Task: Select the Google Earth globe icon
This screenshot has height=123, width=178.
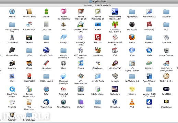Action: tap(46, 50)
